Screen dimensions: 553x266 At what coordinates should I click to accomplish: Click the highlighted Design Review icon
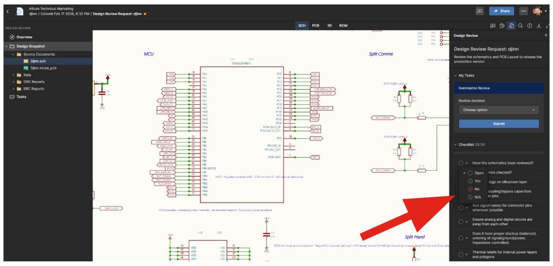[x=511, y=26]
